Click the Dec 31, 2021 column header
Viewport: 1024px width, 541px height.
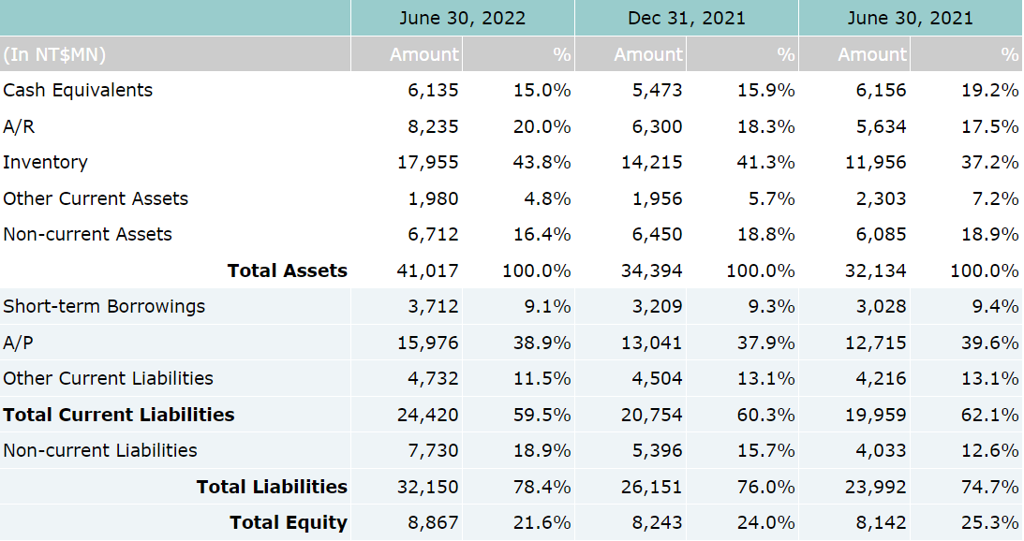(x=686, y=18)
